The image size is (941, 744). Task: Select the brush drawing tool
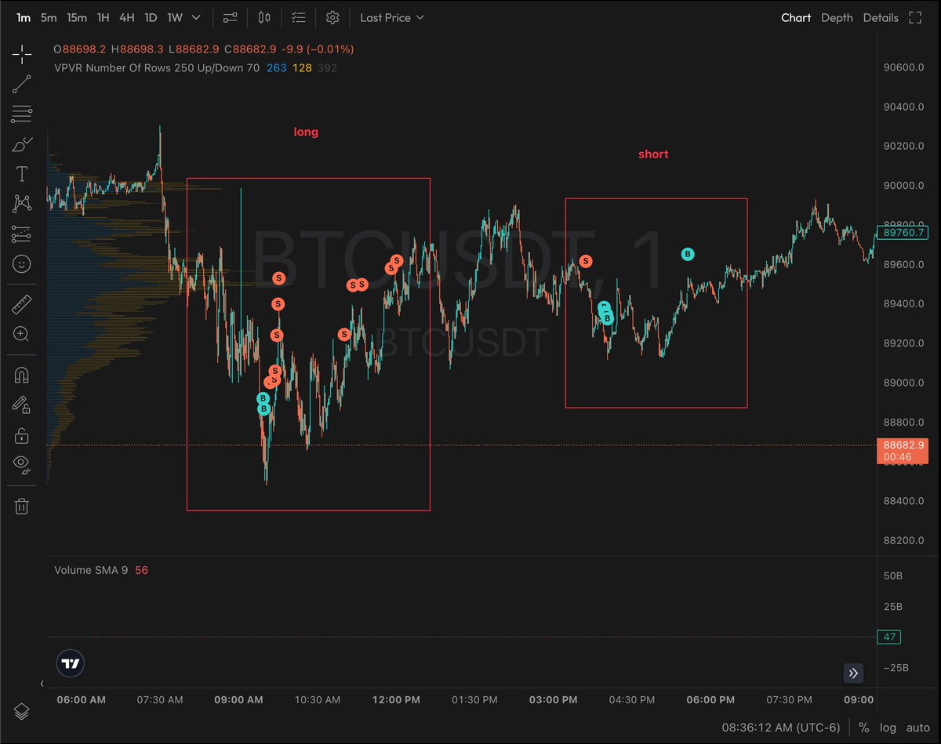pyautogui.click(x=22, y=144)
